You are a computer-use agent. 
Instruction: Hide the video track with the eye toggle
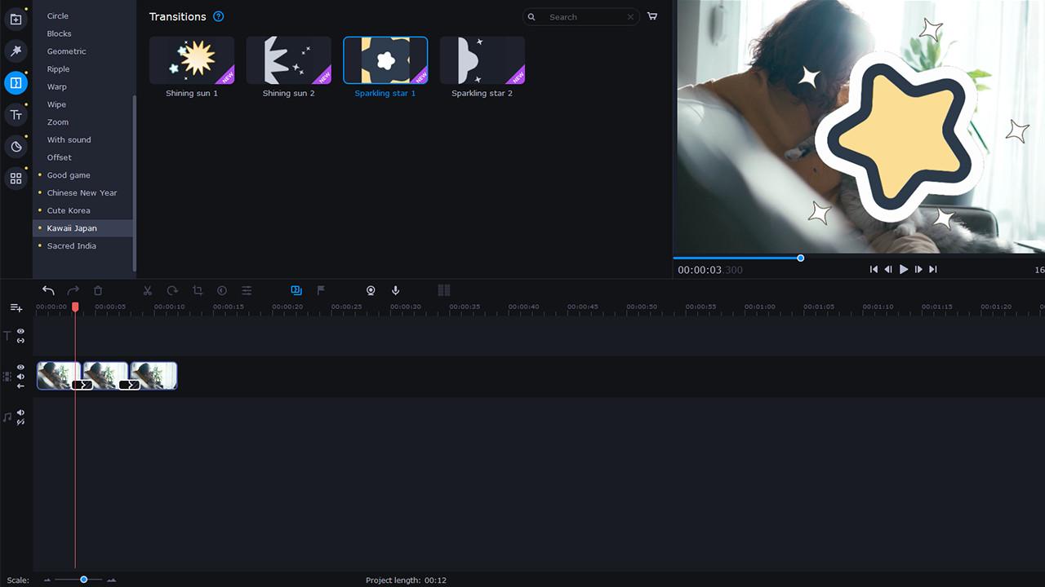20,368
